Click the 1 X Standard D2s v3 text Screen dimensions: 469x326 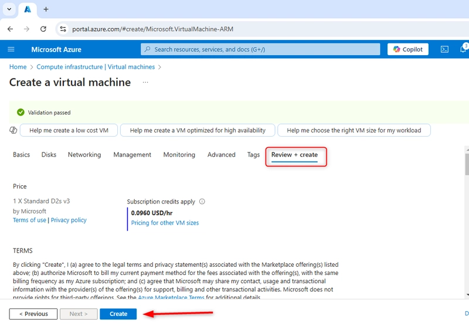41,201
